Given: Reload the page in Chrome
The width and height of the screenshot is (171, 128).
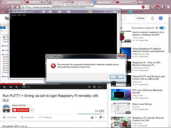Looking at the screenshot, I should [12, 7].
